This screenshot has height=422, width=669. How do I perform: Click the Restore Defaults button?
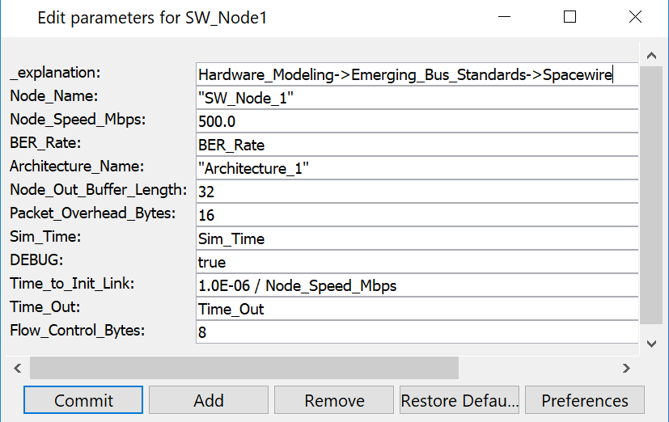pyautogui.click(x=459, y=400)
